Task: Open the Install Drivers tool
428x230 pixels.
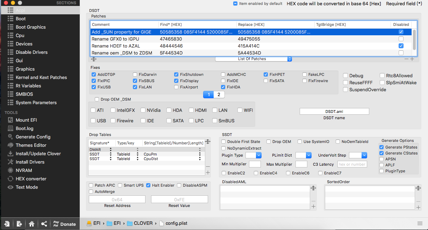Action: 30,162
